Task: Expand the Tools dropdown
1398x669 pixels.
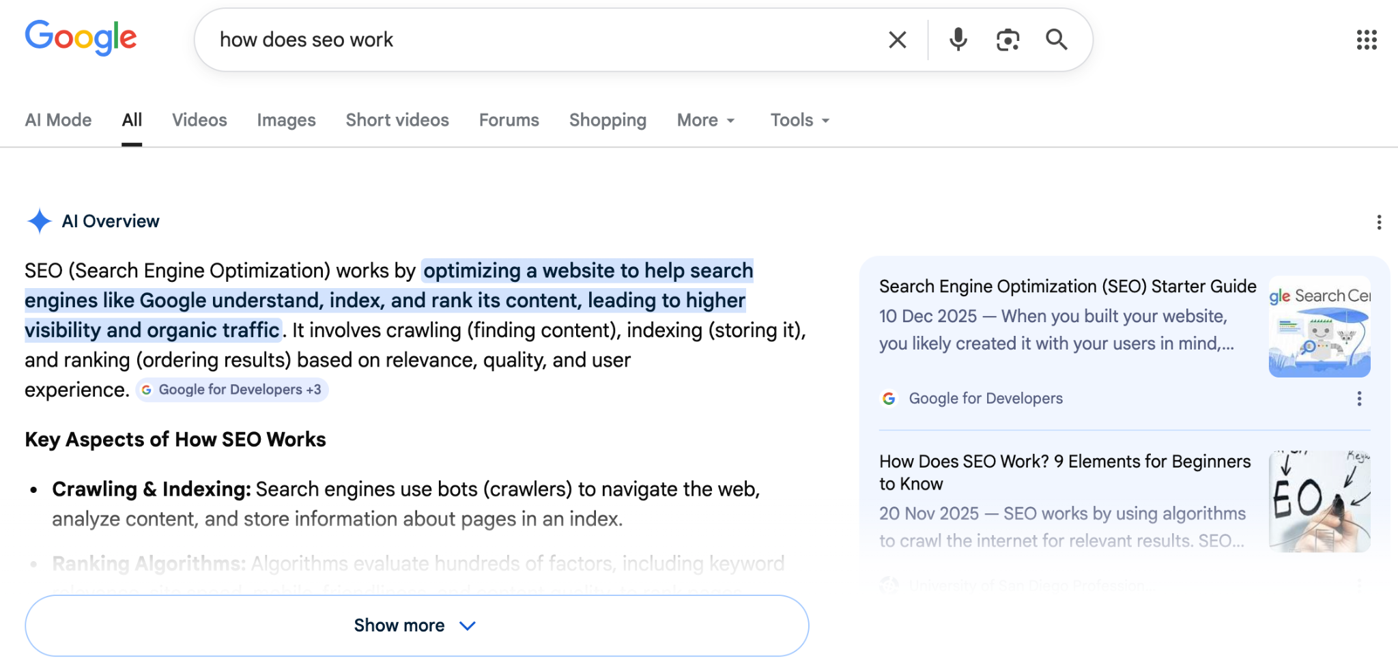Action: coord(800,120)
